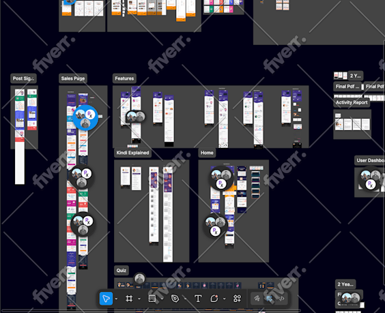385x313 pixels.
Task: Select the Activity Report section label
Action: tap(352, 102)
